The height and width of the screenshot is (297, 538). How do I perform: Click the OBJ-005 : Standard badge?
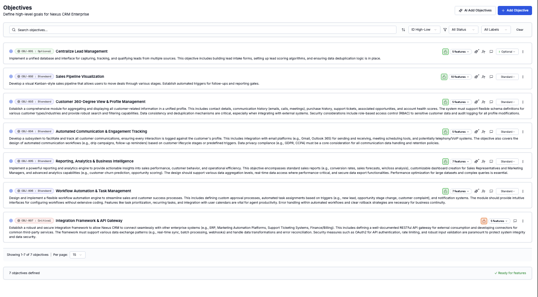[34, 161]
